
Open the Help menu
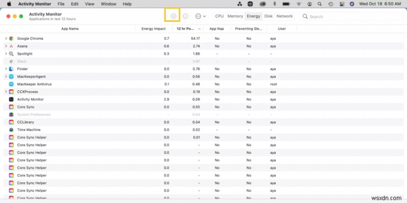(x=127, y=4)
